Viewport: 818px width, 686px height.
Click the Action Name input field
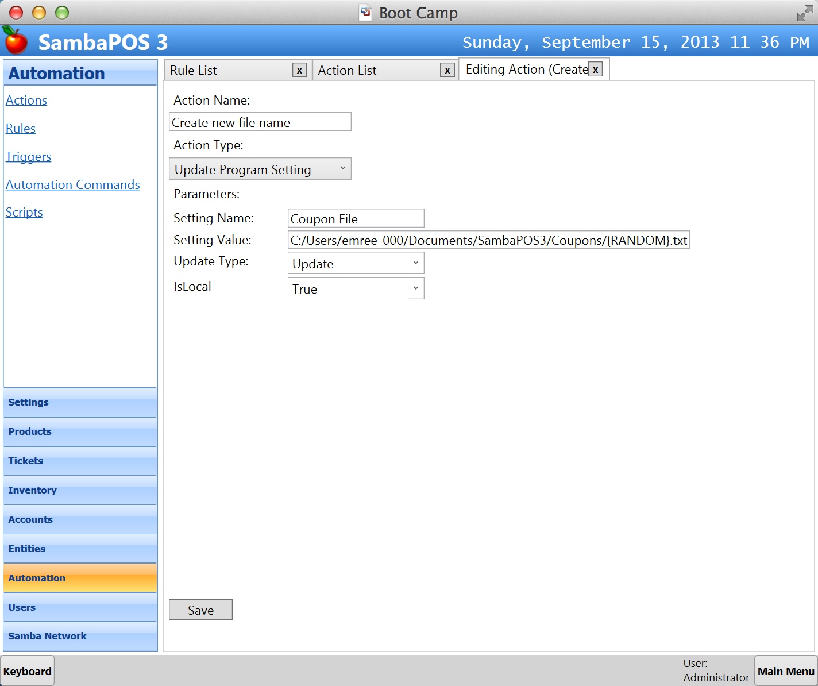(260, 122)
